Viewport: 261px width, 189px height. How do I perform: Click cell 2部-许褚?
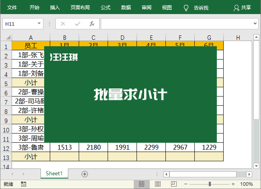coord(28,110)
